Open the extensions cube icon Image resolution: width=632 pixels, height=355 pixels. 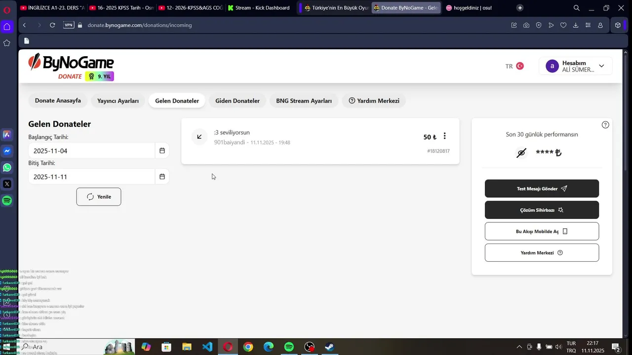pos(618,25)
